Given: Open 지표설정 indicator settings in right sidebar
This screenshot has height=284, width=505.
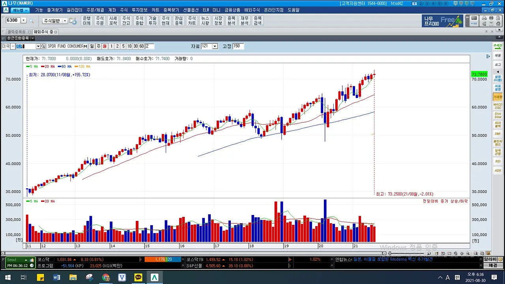Looking at the screenshot, I should pyautogui.click(x=498, y=88).
